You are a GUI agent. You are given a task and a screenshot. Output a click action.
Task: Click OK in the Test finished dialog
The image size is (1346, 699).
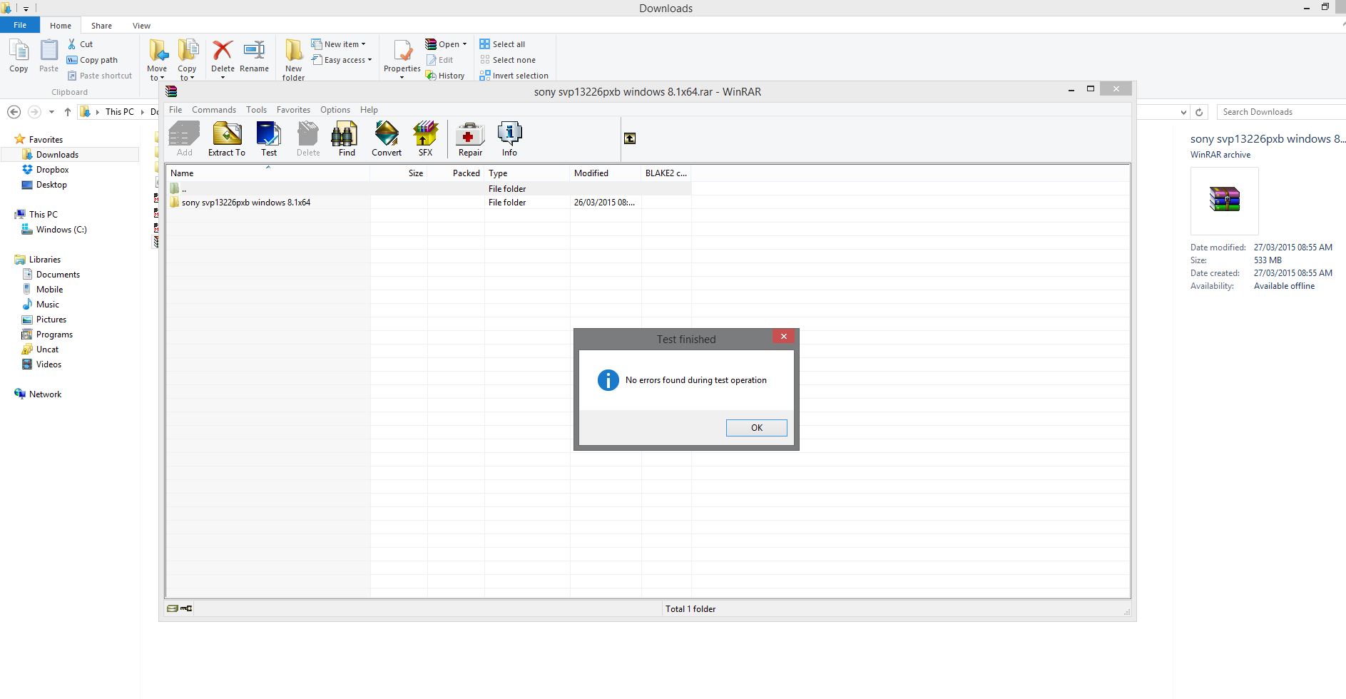coord(757,428)
